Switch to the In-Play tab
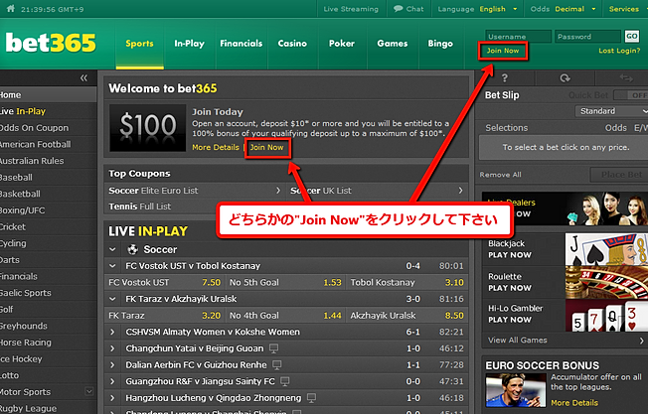The image size is (648, 414). (189, 44)
